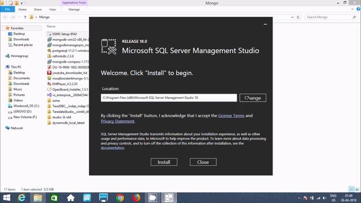Click the Up one level arrow

pos(25,17)
